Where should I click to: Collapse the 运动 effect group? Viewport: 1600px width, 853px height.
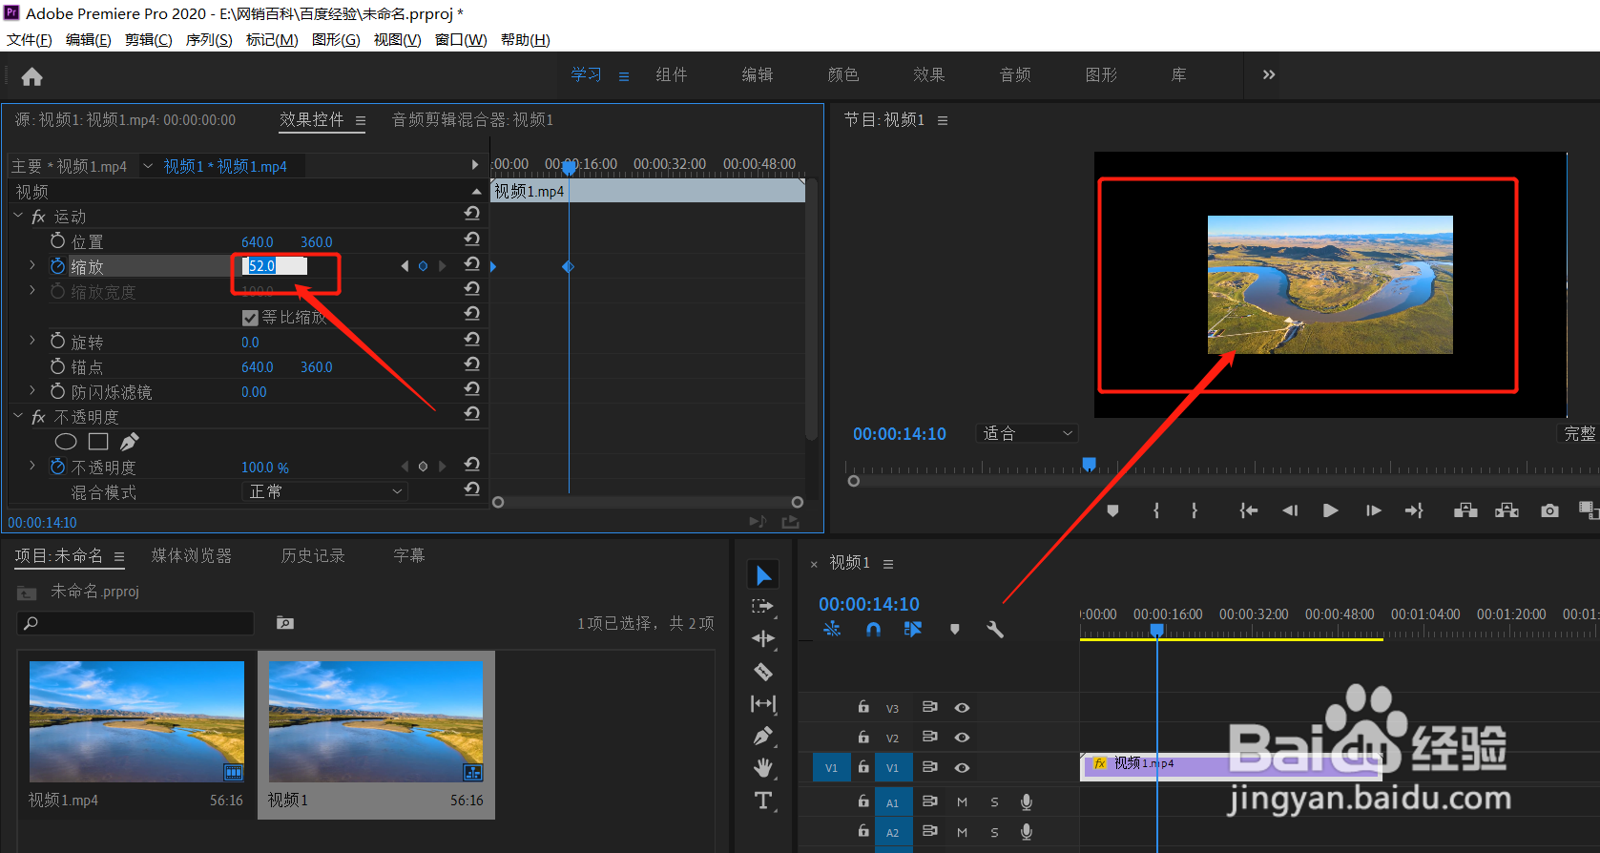[x=18, y=217]
